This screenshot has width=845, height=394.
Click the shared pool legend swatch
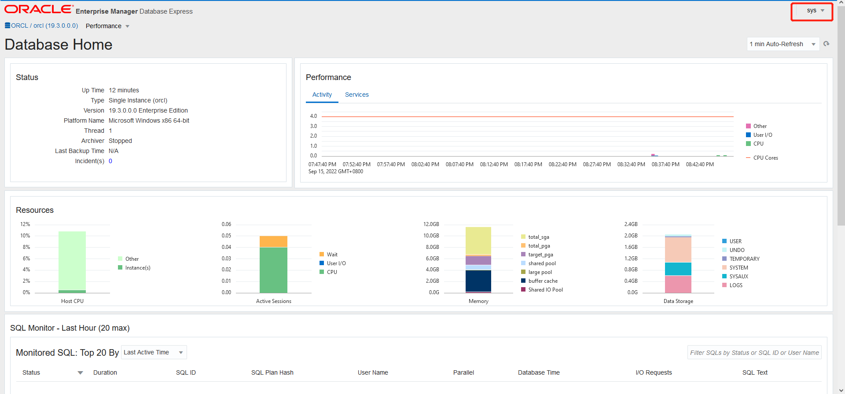pyautogui.click(x=523, y=263)
